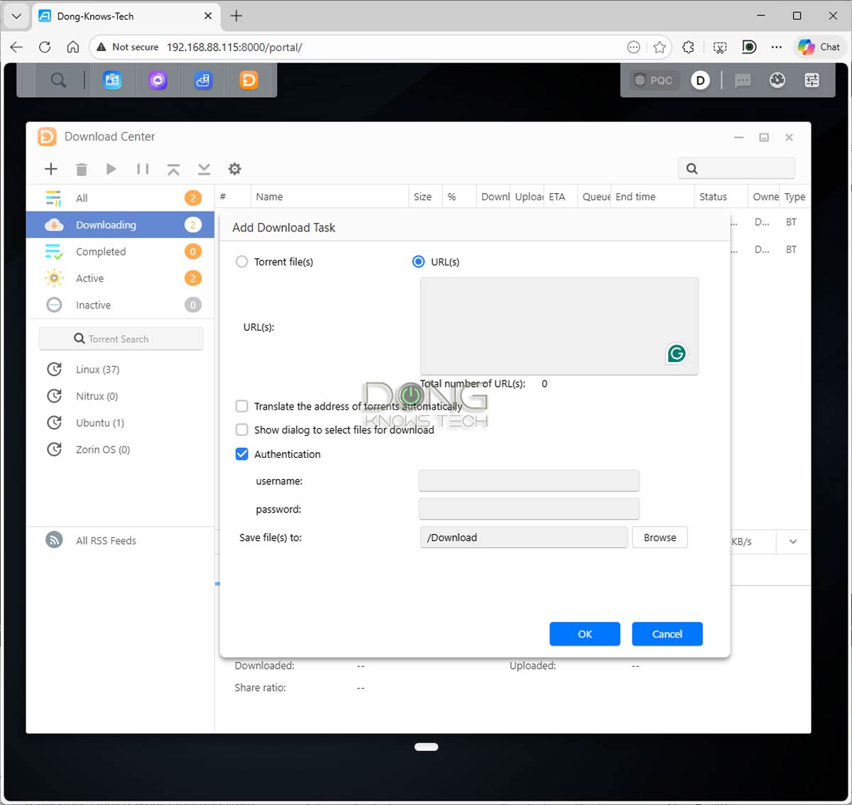Click the Grammarly icon in the URL box
The width and height of the screenshot is (852, 805).
pyautogui.click(x=677, y=353)
